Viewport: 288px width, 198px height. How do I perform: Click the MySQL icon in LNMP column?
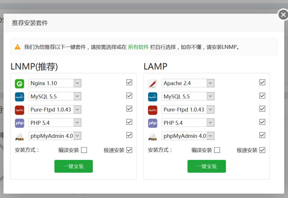click(x=19, y=97)
